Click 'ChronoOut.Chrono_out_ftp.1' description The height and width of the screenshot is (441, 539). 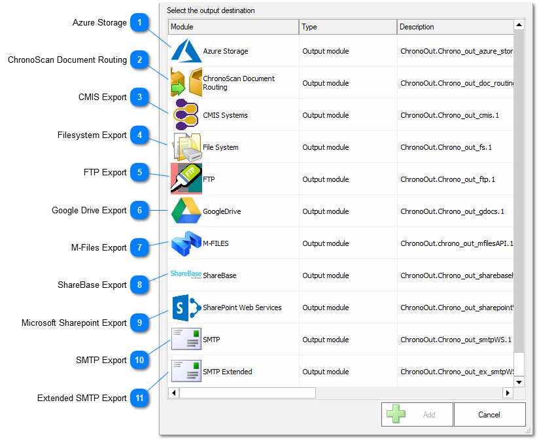pos(447,179)
